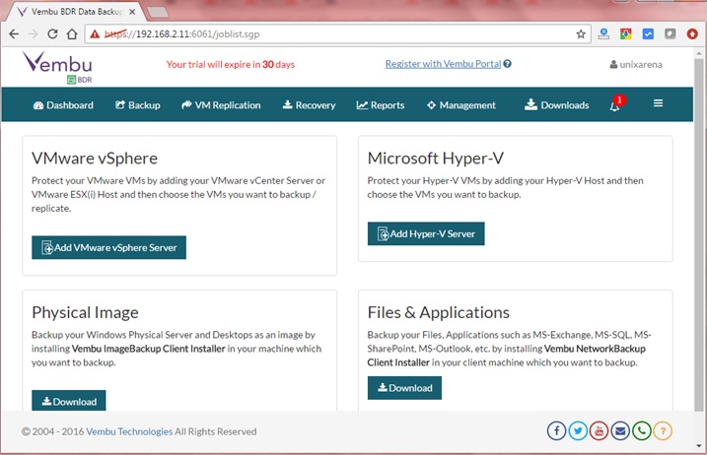The image size is (707, 455).
Task: Click the gray square extension icon
Action: coord(671,33)
